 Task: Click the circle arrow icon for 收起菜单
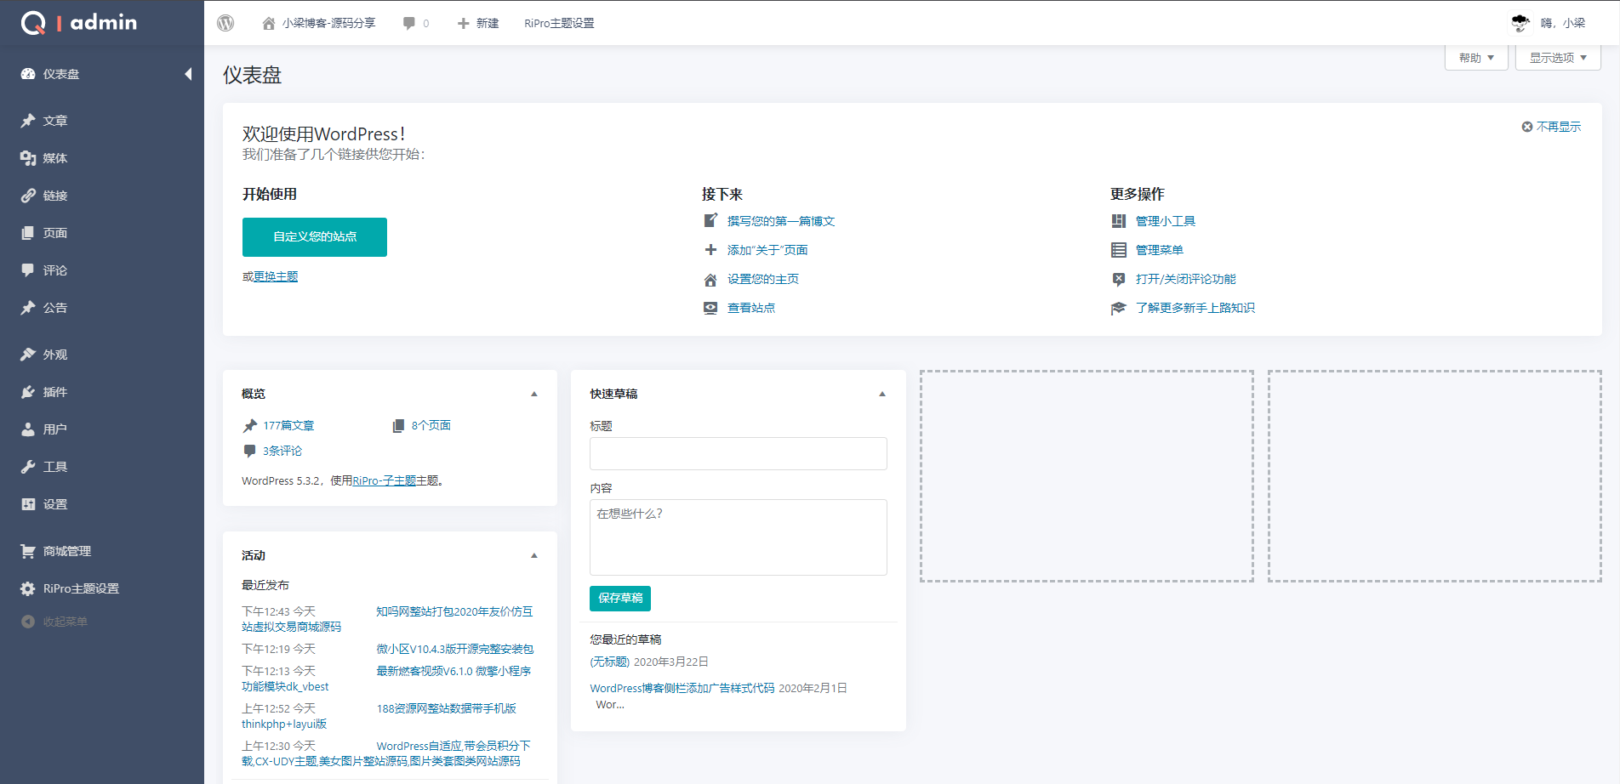[x=28, y=622]
